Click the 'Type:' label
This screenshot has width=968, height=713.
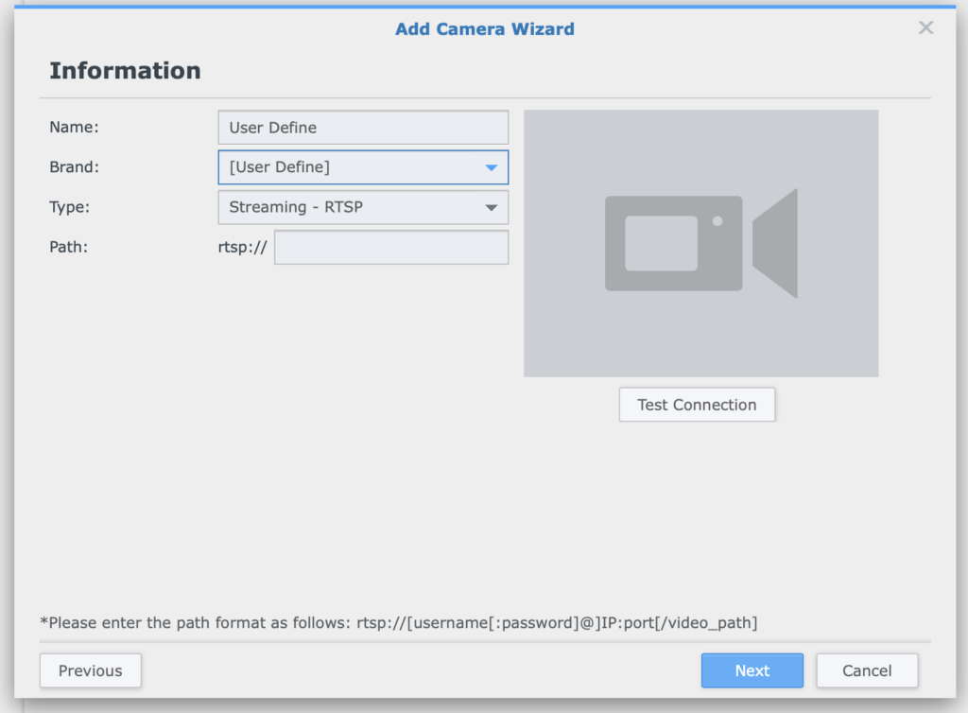click(69, 207)
